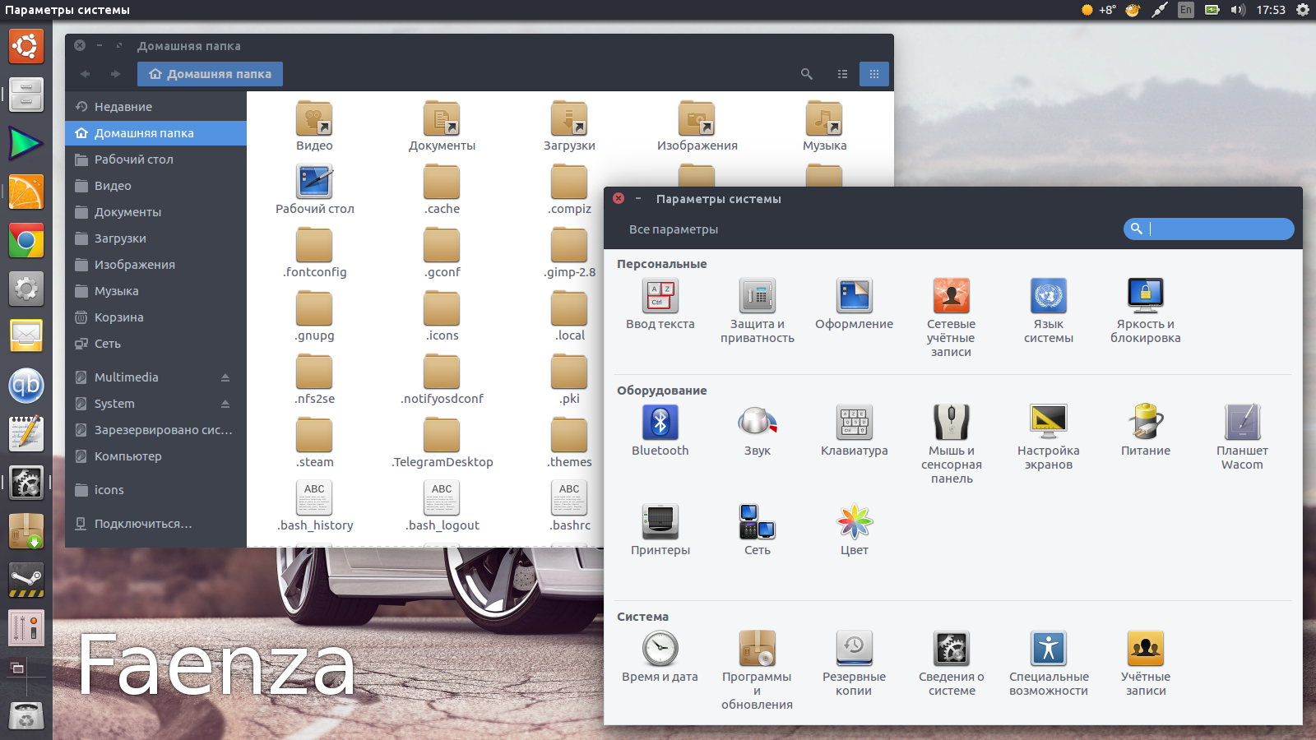Image resolution: width=1316 pixels, height=740 pixels.
Task: Open Планшет Wacom settings
Action: [x=1242, y=423]
